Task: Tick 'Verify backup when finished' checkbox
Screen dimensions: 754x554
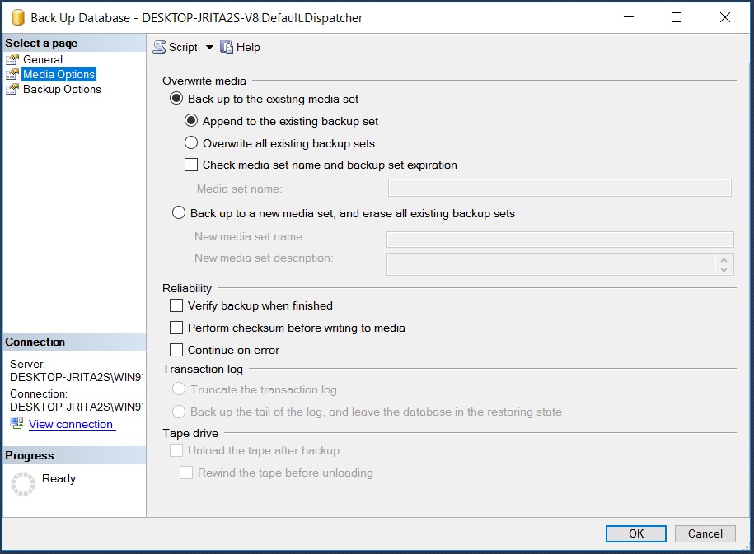Action: [x=176, y=305]
